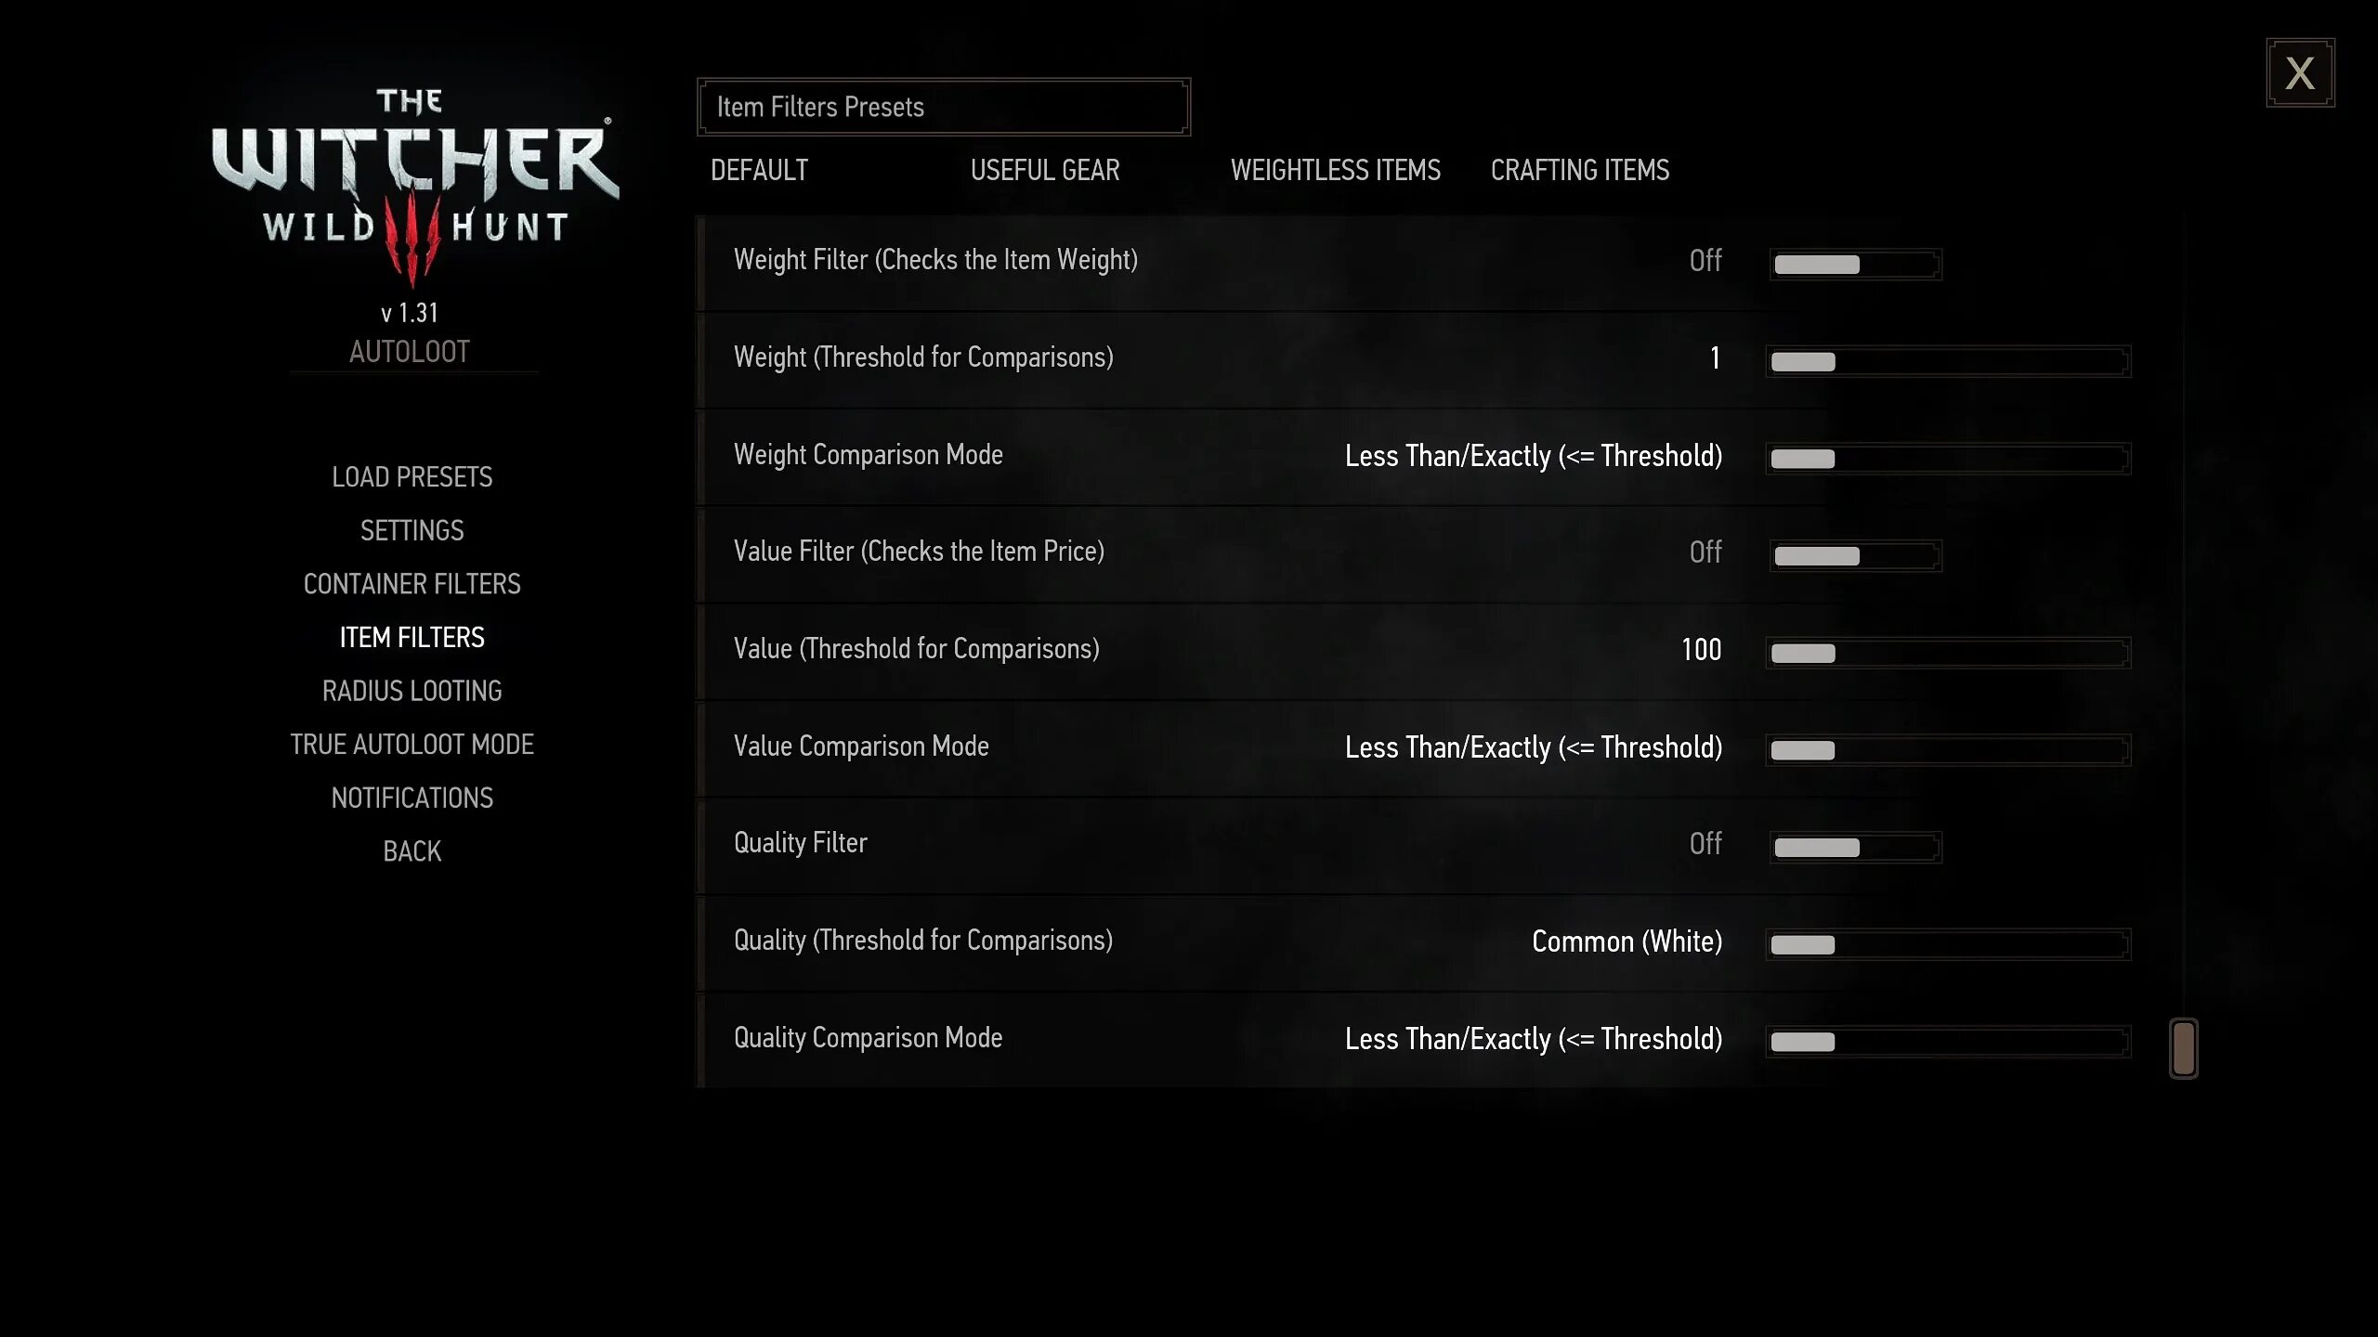Screen dimensions: 2378x1337
Task: Click the ITEM FILTERS nav icon
Action: (x=412, y=637)
